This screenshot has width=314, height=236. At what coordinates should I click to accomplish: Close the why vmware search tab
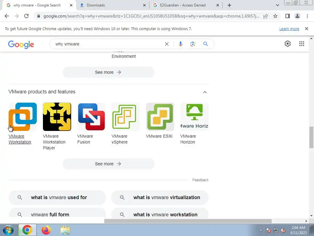click(71, 6)
